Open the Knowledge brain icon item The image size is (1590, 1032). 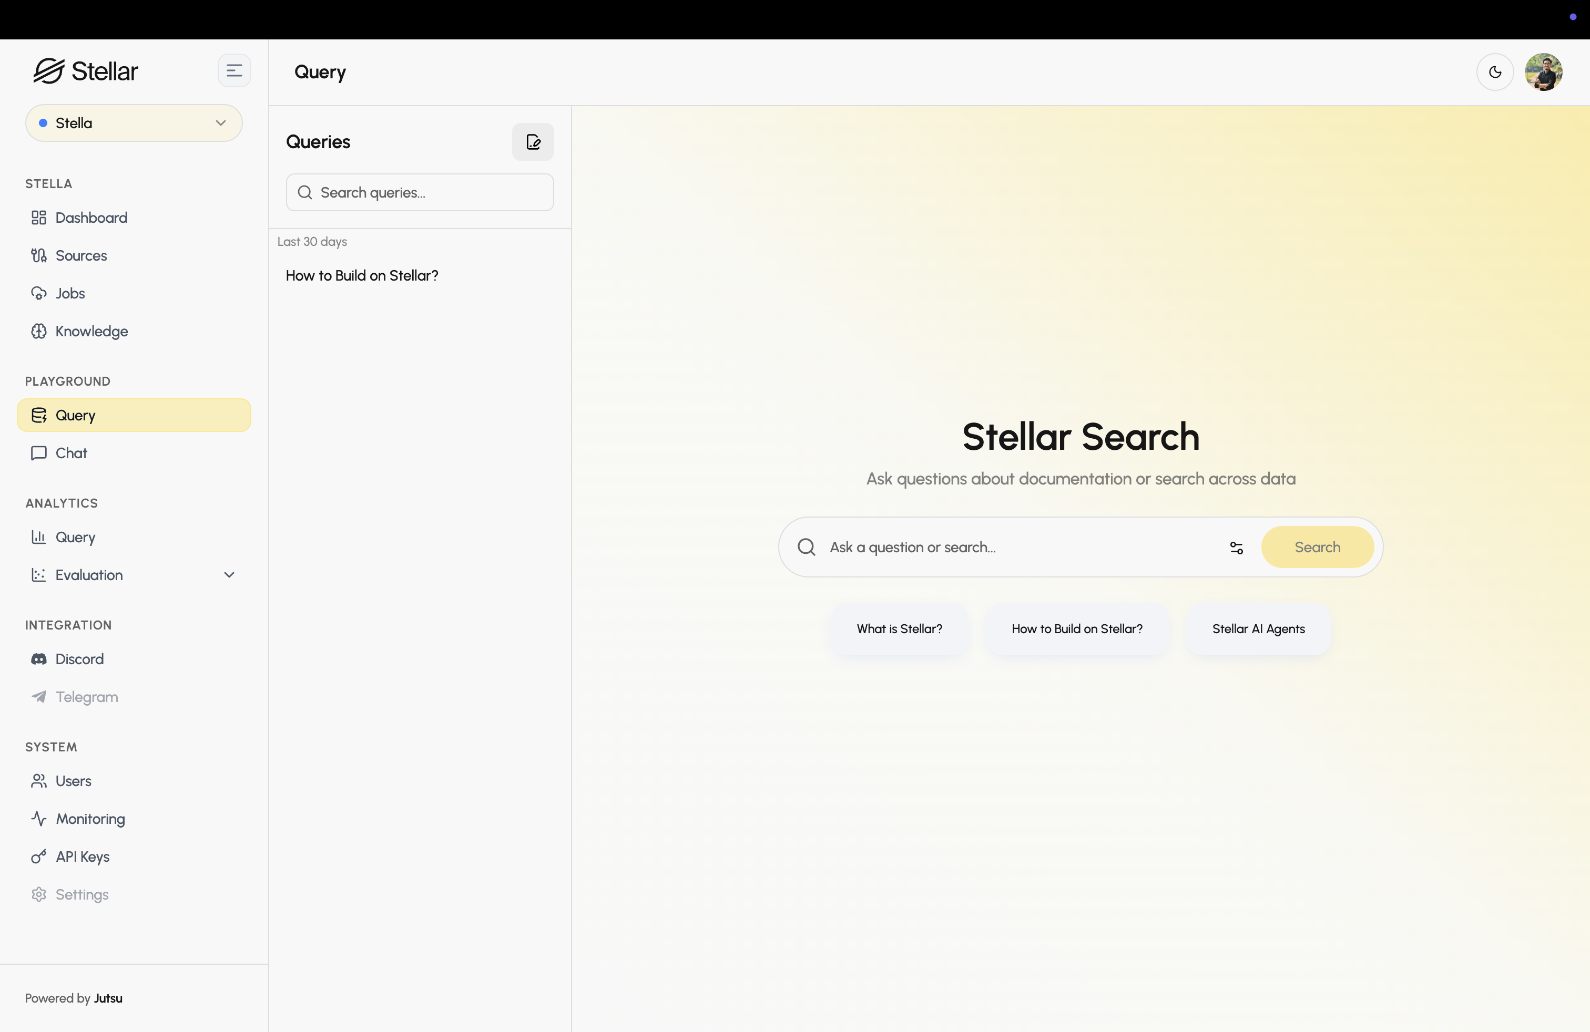tap(91, 331)
